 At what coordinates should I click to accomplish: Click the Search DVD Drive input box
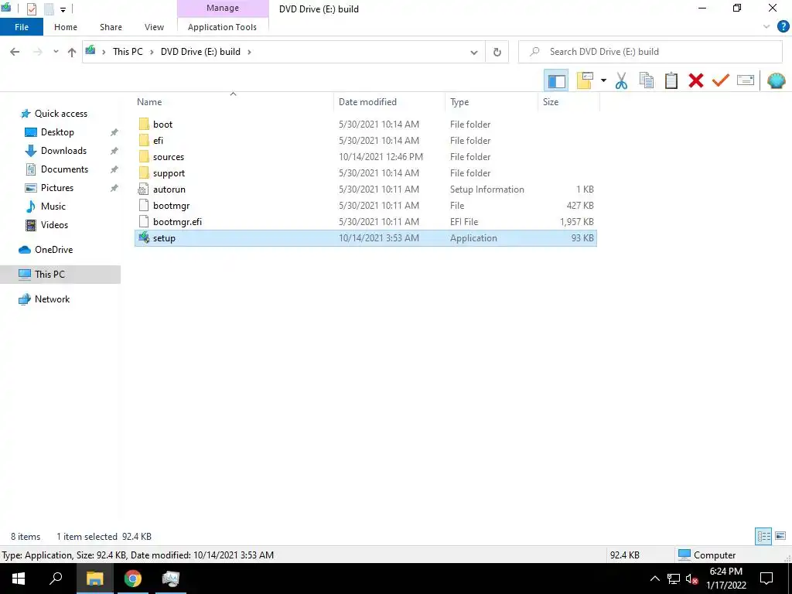pyautogui.click(x=650, y=52)
